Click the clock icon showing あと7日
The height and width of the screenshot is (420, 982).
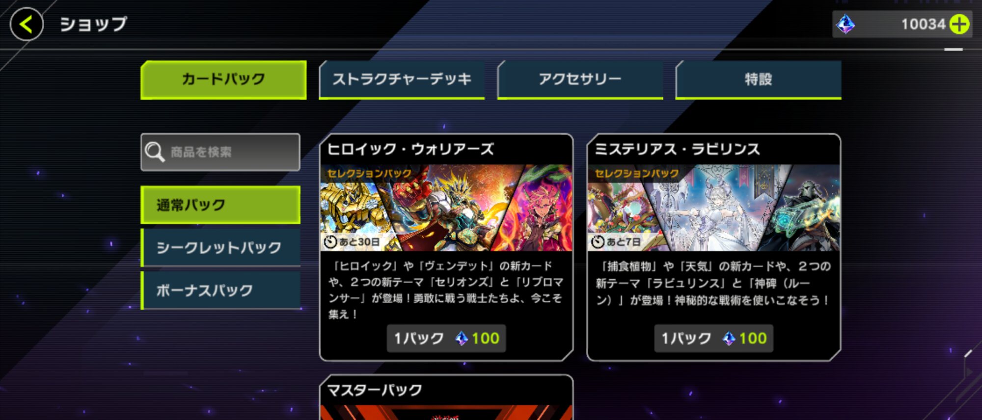point(598,242)
